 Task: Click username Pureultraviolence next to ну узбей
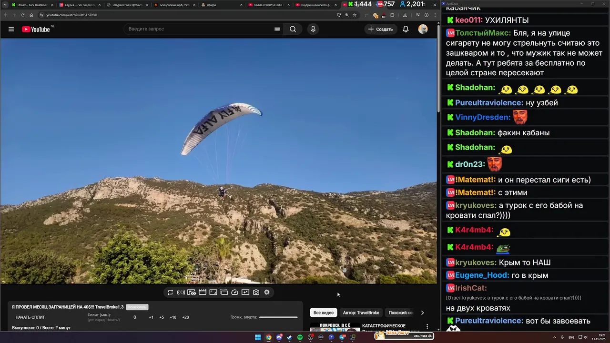pyautogui.click(x=489, y=103)
